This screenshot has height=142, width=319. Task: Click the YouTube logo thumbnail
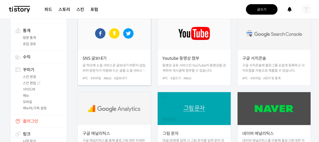tap(194, 33)
